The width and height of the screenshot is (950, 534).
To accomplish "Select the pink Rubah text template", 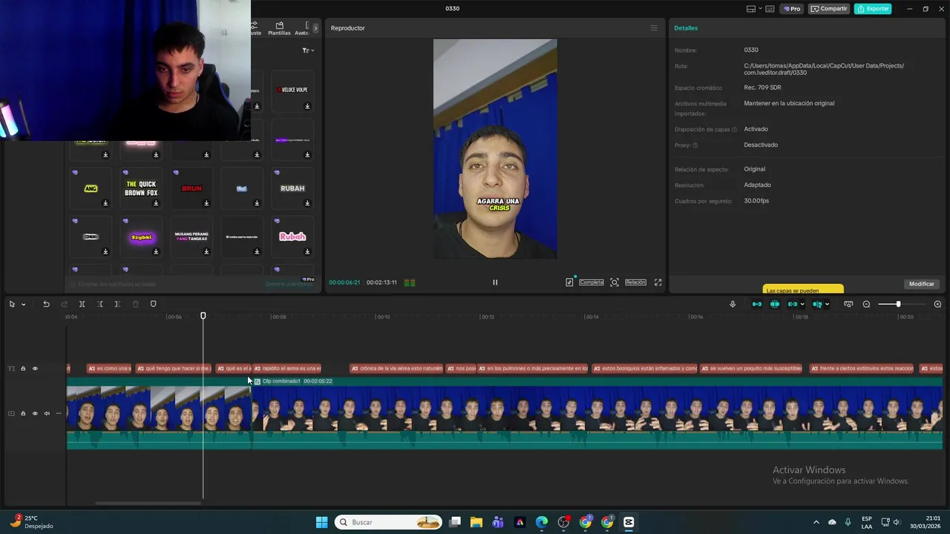I will point(292,237).
